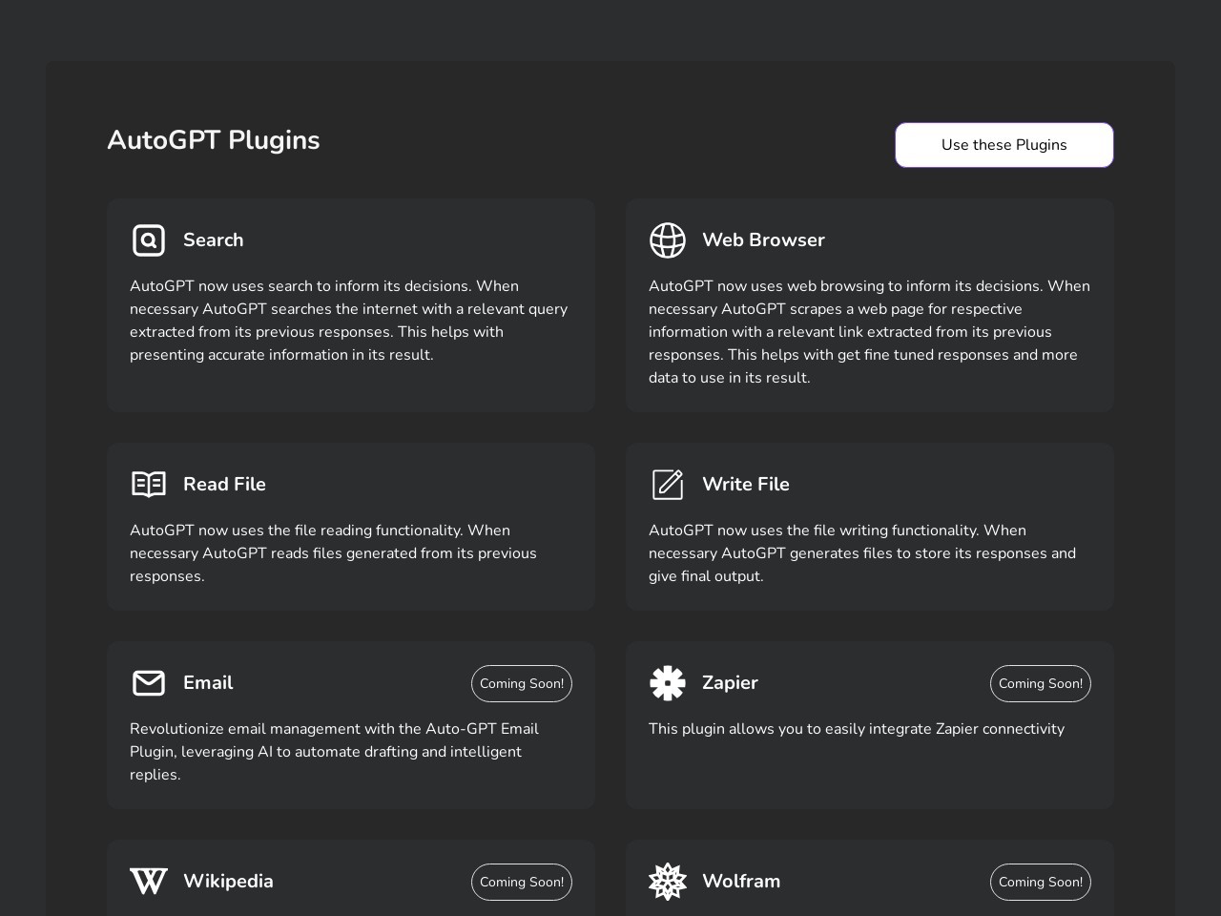Click the Email envelope icon
This screenshot has width=1221, height=916.
click(149, 683)
